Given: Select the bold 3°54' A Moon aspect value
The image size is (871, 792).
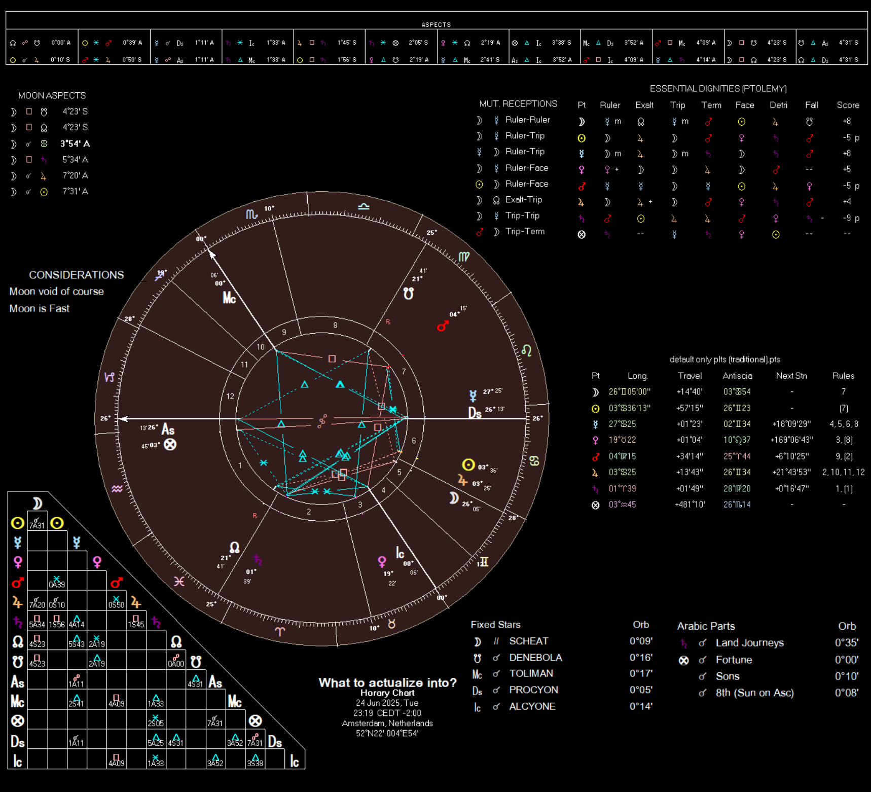Looking at the screenshot, I should click(75, 143).
